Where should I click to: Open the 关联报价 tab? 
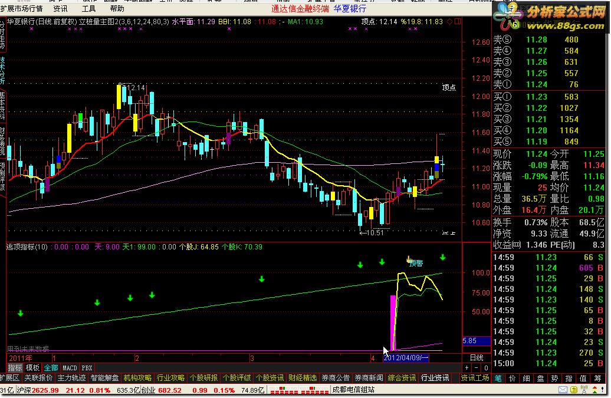(38, 378)
